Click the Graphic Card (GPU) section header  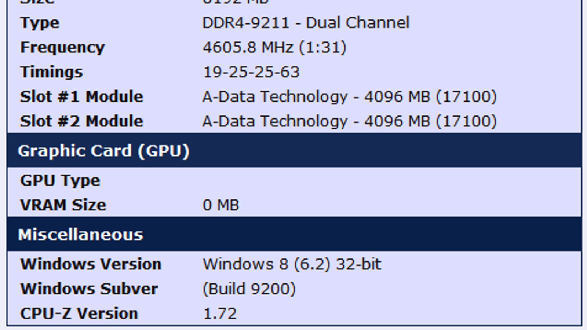[x=103, y=151]
